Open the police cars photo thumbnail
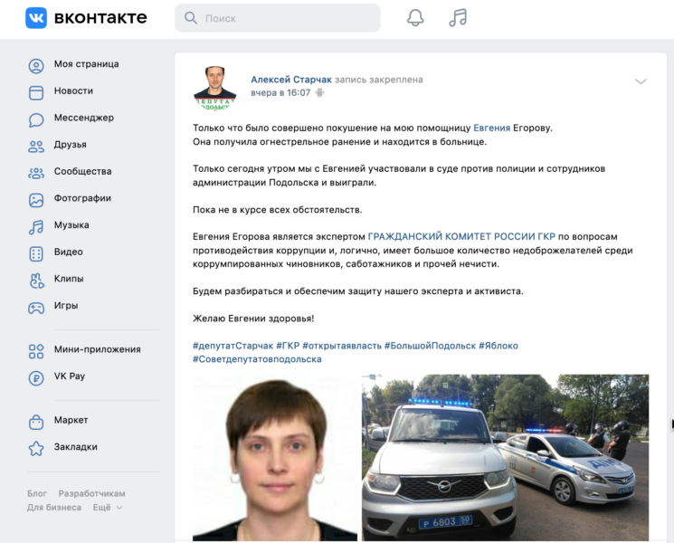This screenshot has width=674, height=543. tap(505, 457)
